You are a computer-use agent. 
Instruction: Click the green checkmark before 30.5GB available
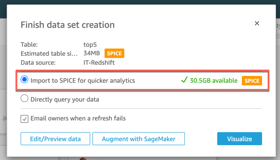pyautogui.click(x=184, y=81)
